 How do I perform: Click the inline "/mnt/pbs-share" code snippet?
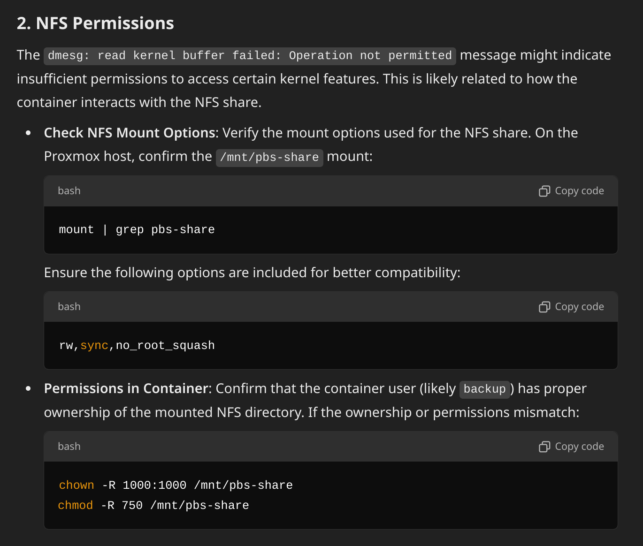point(269,158)
